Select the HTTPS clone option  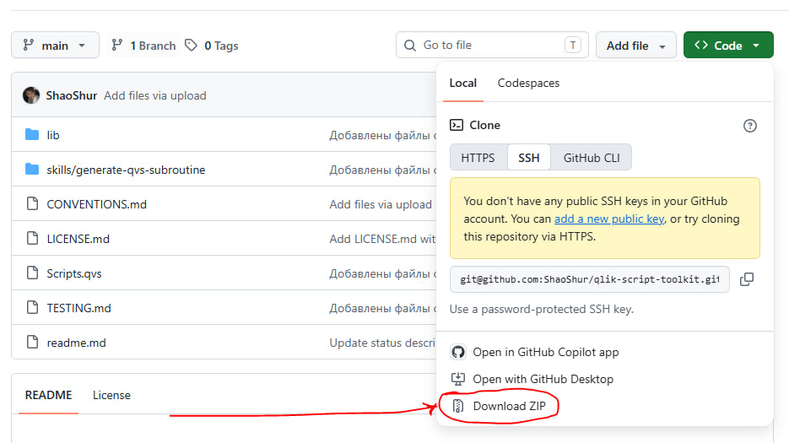point(478,158)
